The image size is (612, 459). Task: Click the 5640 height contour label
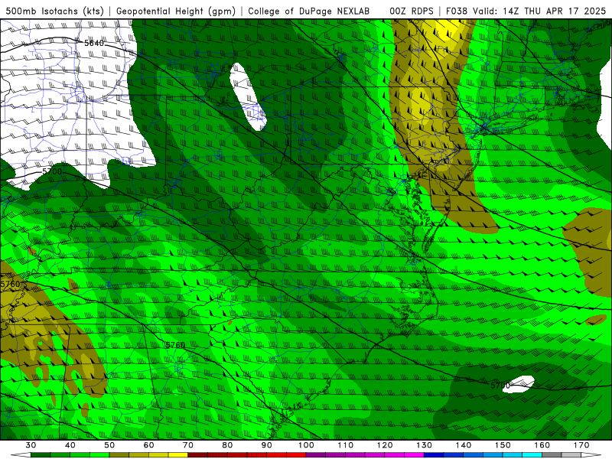[94, 43]
